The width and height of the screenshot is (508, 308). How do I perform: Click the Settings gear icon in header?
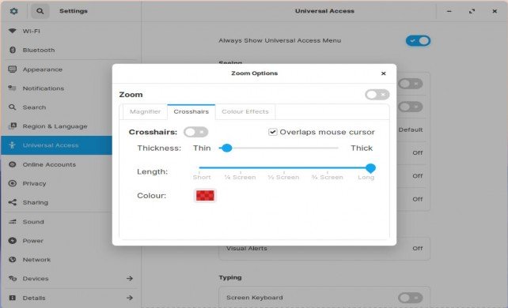13,11
